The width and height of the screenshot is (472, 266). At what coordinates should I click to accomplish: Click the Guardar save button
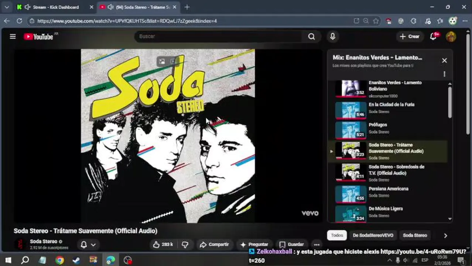[292, 244]
